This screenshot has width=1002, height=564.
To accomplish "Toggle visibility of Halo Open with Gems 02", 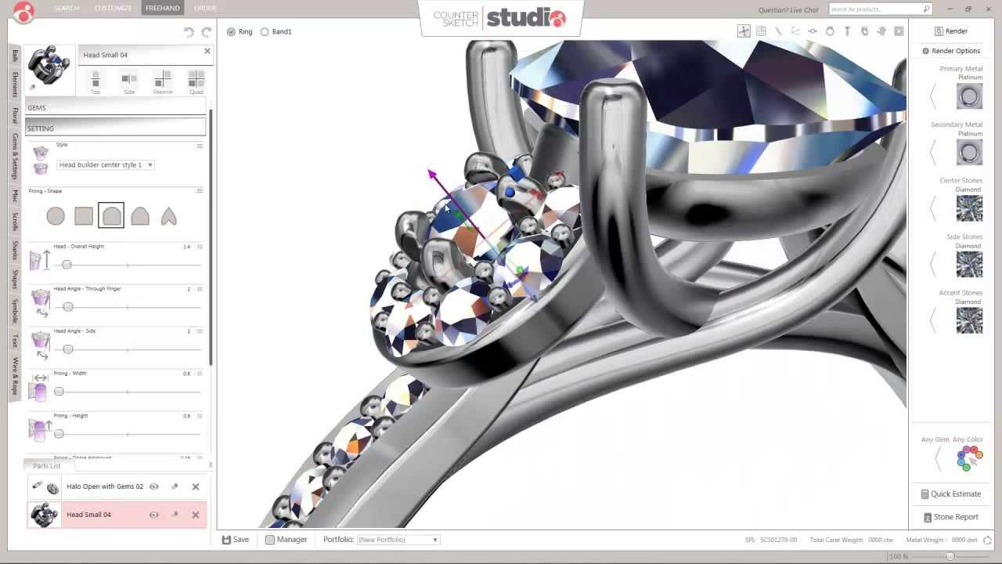I will pyautogui.click(x=154, y=486).
